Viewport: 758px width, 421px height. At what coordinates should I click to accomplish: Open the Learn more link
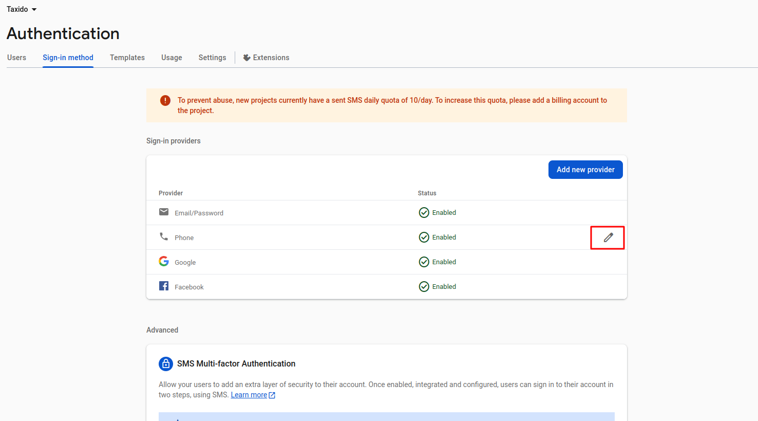(x=249, y=394)
